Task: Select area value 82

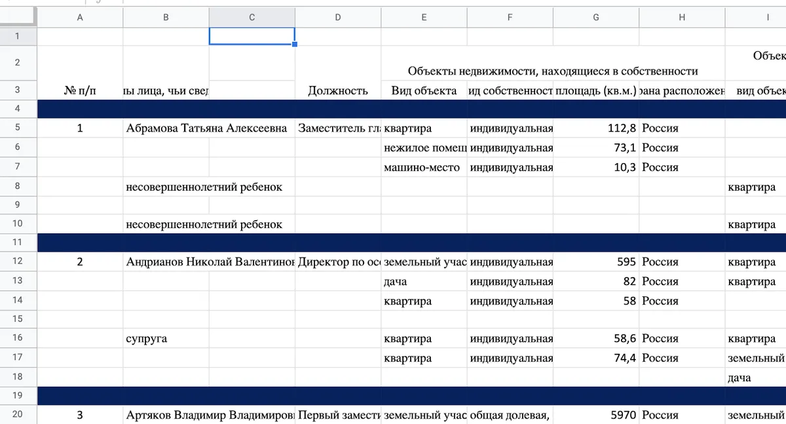Action: [x=596, y=281]
